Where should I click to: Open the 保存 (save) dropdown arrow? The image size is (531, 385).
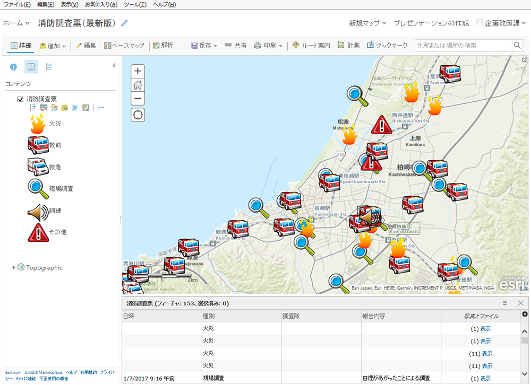coord(216,46)
